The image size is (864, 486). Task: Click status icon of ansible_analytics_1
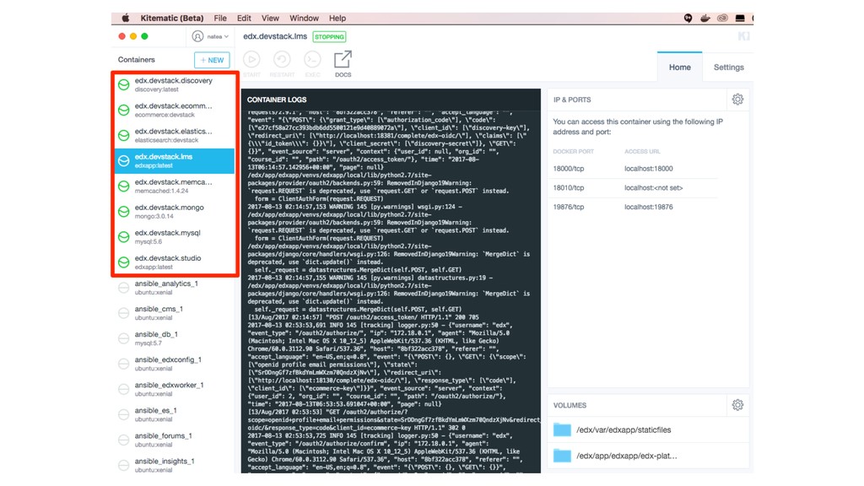tap(124, 288)
